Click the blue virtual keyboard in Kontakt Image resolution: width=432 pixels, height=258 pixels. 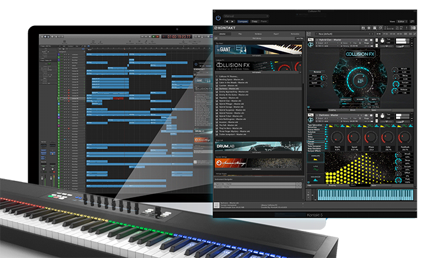pos(365,194)
